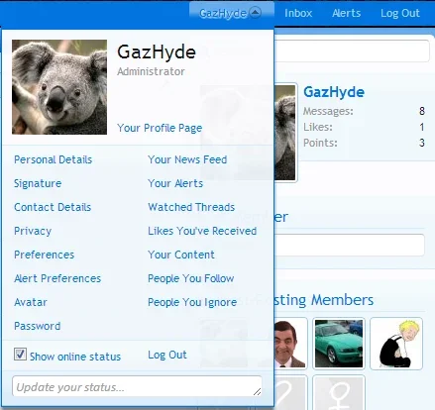The height and width of the screenshot is (410, 435).
Task: Open Your Profile Page link
Action: click(160, 128)
